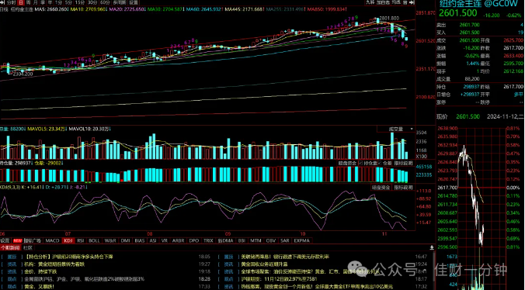Click the download arrow icon above news panel
The width and height of the screenshot is (525, 290).
click(x=432, y=247)
